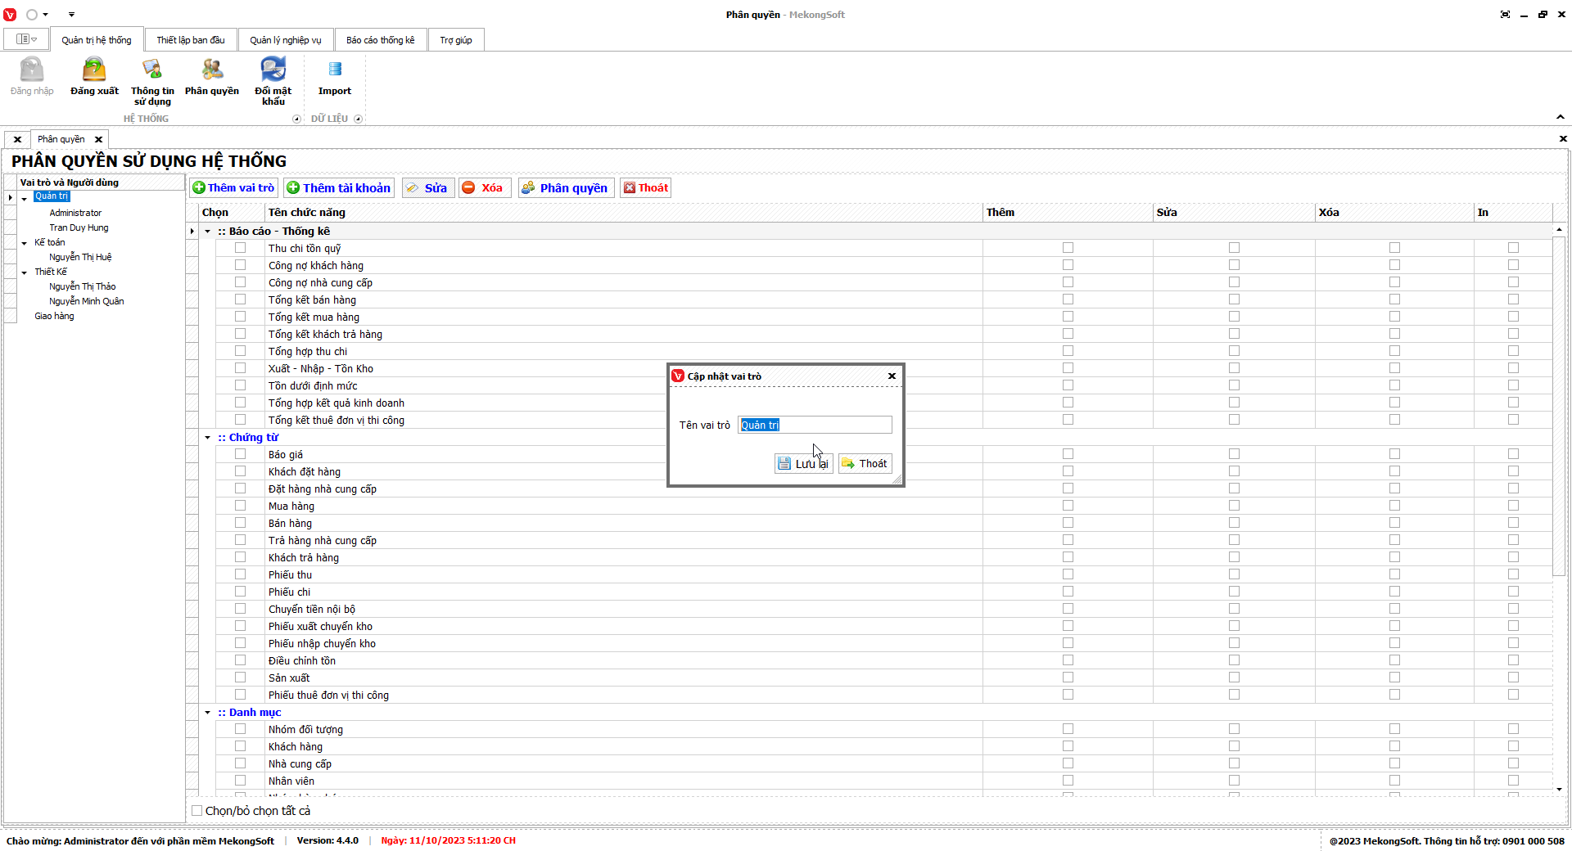Collapse the Danh mục group
The height and width of the screenshot is (851, 1572).
point(207,713)
